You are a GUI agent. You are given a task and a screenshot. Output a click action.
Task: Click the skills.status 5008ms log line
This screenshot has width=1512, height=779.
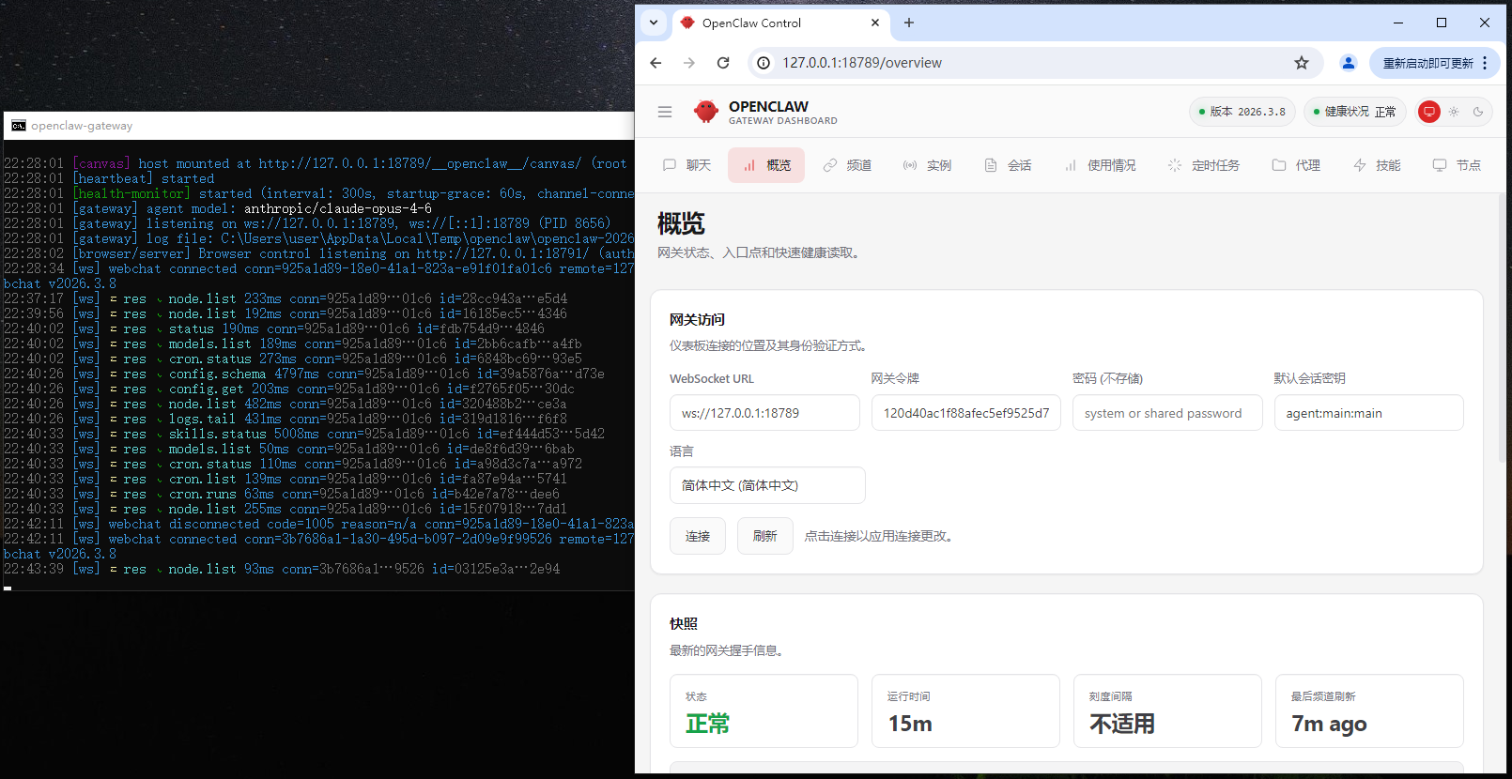coord(304,434)
